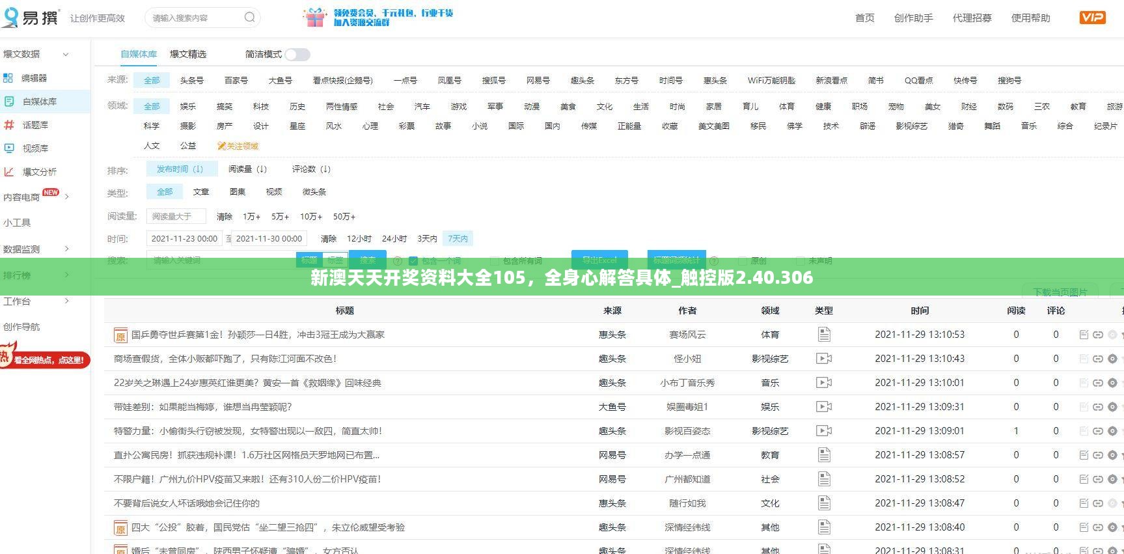Focus the 阅读量大于 input field
Viewport: 1124px width, 554px height.
point(176,216)
